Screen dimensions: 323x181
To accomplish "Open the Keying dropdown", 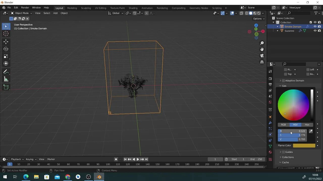I will pos(31,159).
